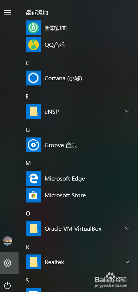Select the eNSP text label

52,111
